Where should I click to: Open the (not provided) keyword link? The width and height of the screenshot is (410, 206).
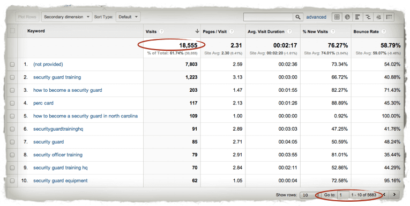pos(48,65)
